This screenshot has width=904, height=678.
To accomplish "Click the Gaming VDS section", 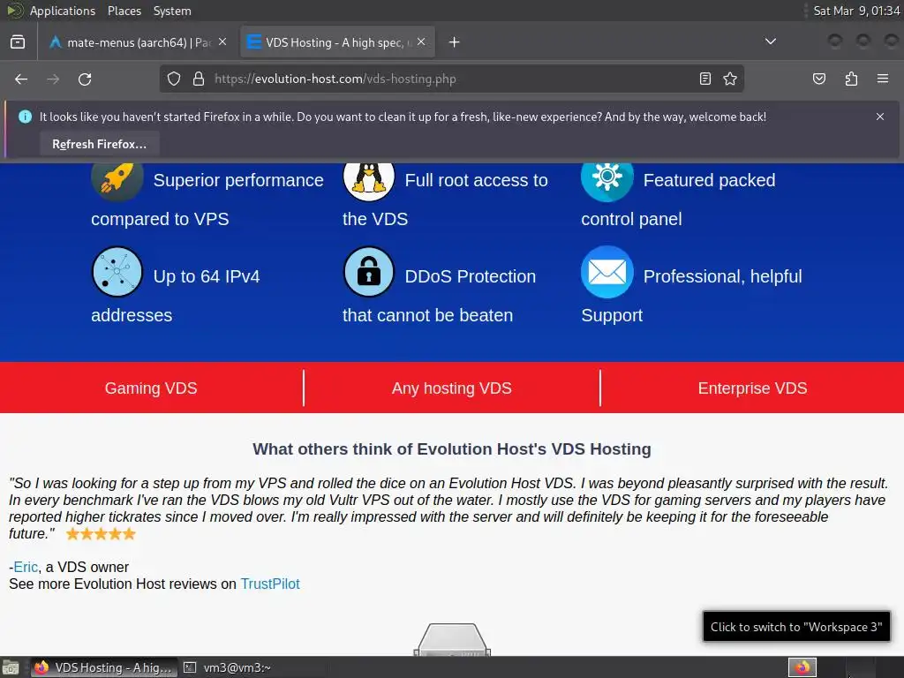I will (x=151, y=388).
